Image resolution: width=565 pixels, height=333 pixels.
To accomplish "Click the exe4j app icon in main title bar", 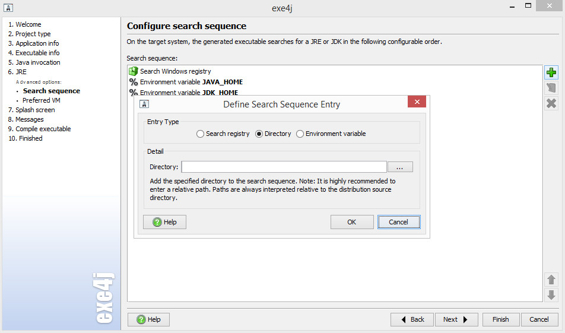I will point(8,8).
